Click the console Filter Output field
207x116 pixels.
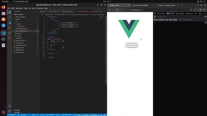pyautogui.click(x=180, y=17)
